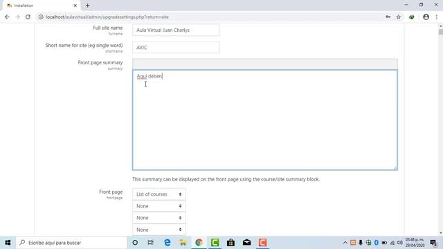Go back using the browser back arrow

(7, 17)
